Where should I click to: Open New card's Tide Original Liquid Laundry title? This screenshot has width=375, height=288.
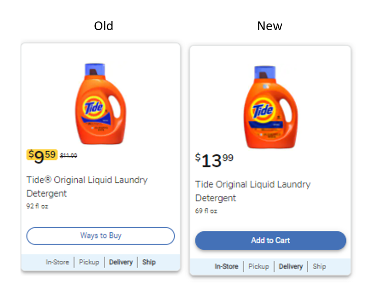(x=252, y=190)
